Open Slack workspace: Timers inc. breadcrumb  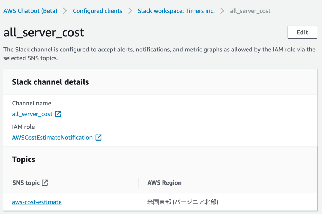pos(176,11)
